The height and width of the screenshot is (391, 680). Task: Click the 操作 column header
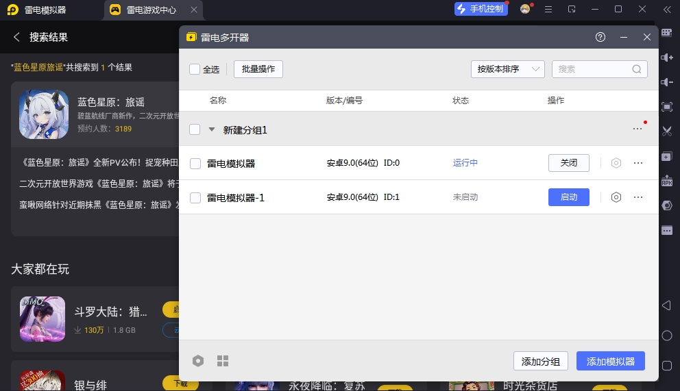555,101
